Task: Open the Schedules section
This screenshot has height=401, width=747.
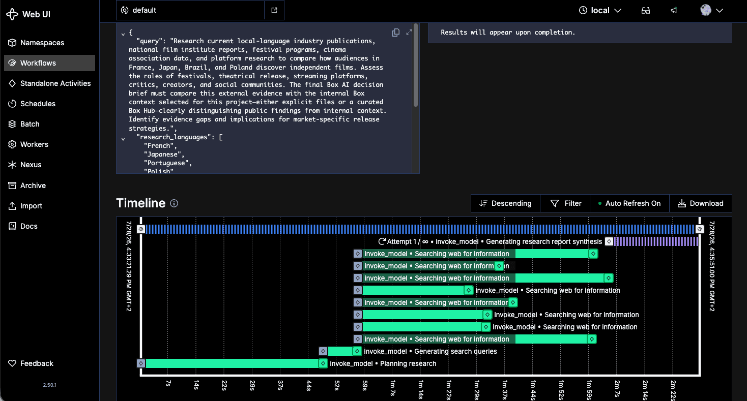Action: 49,104
